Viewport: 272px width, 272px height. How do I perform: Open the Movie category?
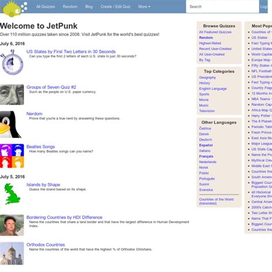[204, 100]
